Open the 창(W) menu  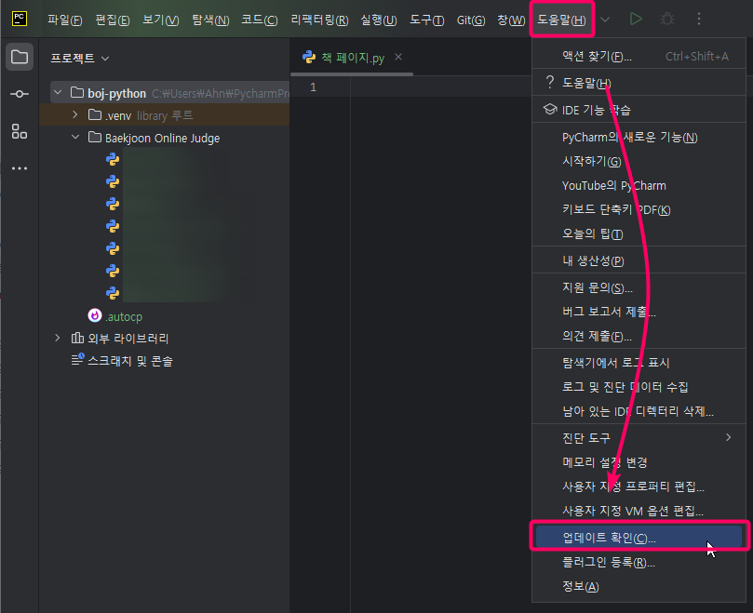(511, 20)
